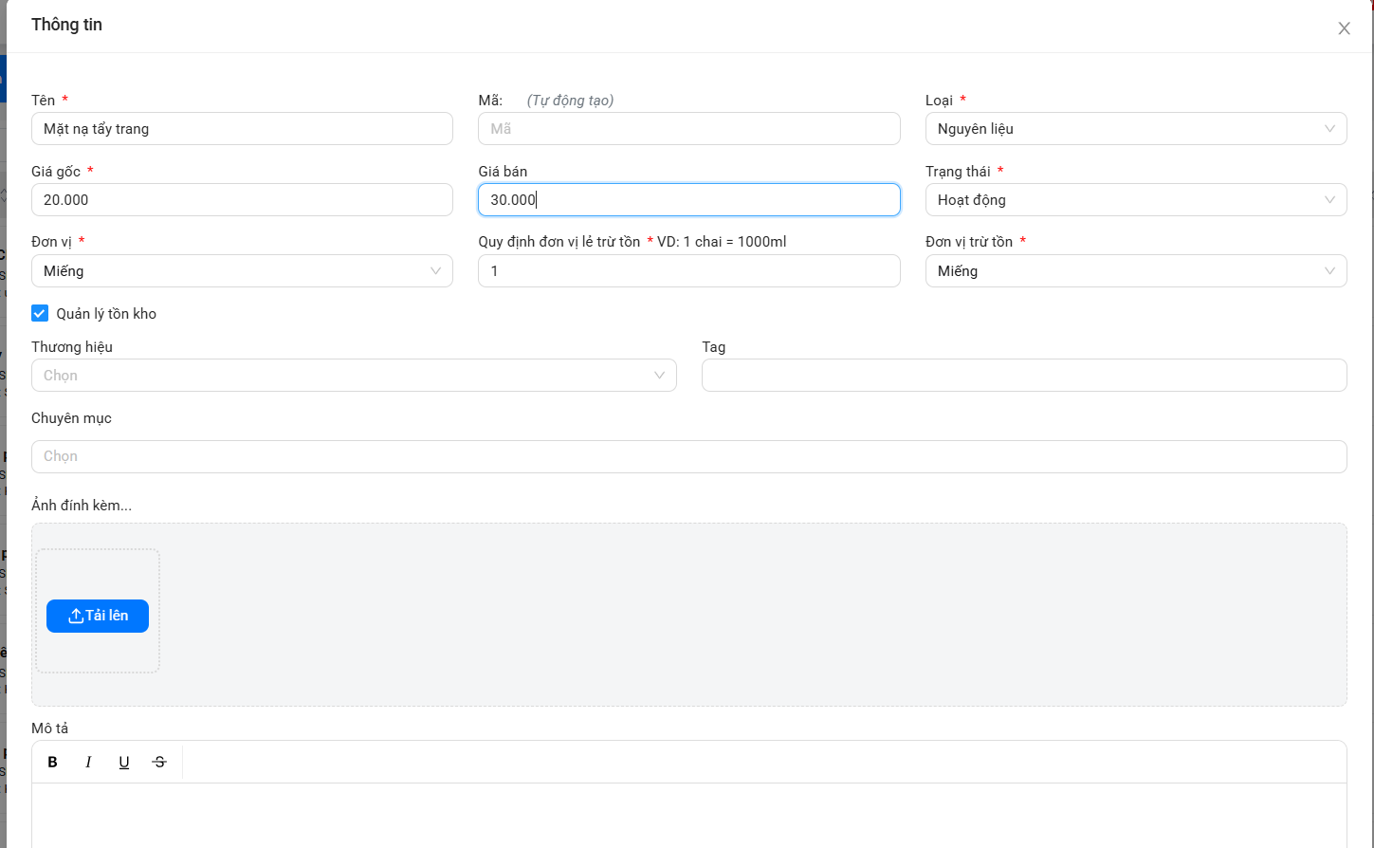Screen dimensions: 1374x848
Task: Expand the Trạng thái dropdown
Action: [x=1135, y=200]
